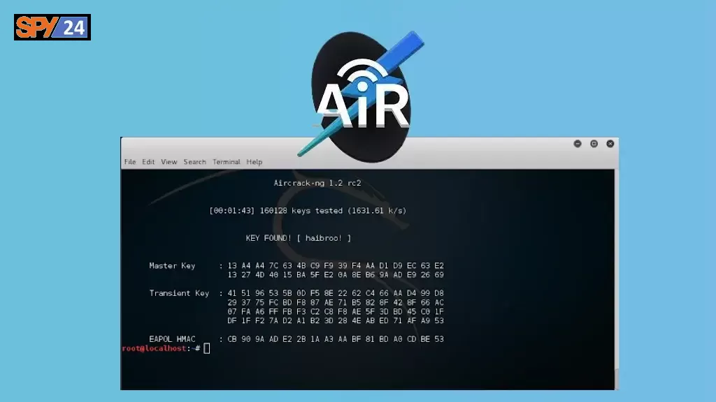Click the terminal vertical scrollbar
The width and height of the screenshot is (716, 402).
617,279
